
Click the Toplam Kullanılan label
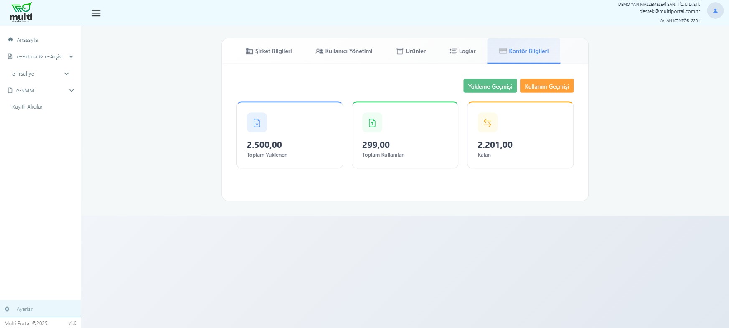pos(384,155)
